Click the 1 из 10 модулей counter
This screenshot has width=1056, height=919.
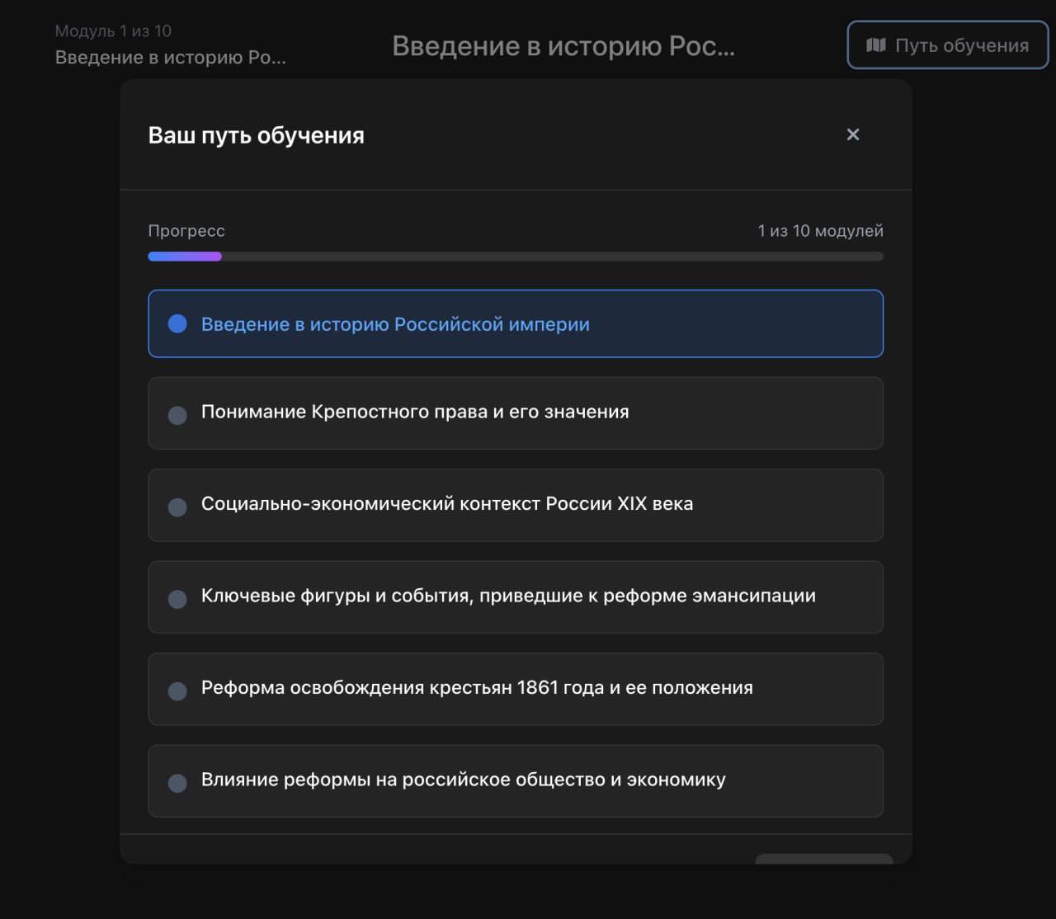pyautogui.click(x=820, y=231)
